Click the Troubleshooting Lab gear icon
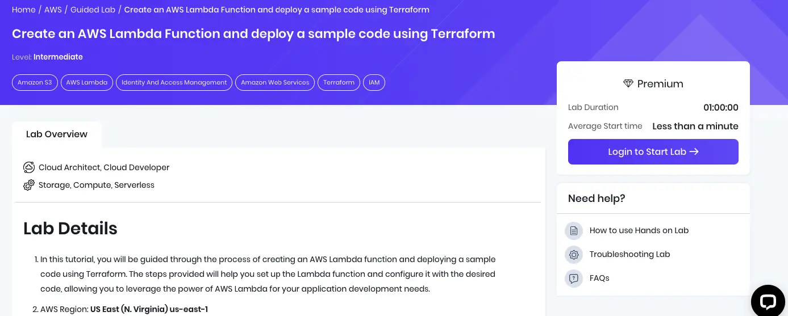The image size is (788, 316). pyautogui.click(x=574, y=255)
